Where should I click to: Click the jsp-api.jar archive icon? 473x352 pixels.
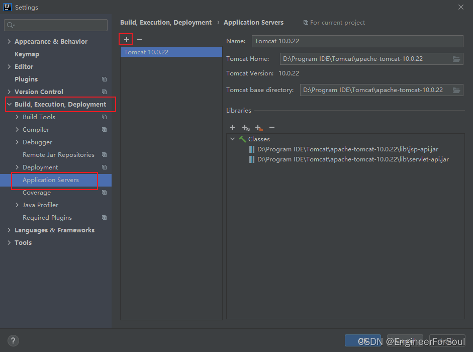tap(252, 149)
